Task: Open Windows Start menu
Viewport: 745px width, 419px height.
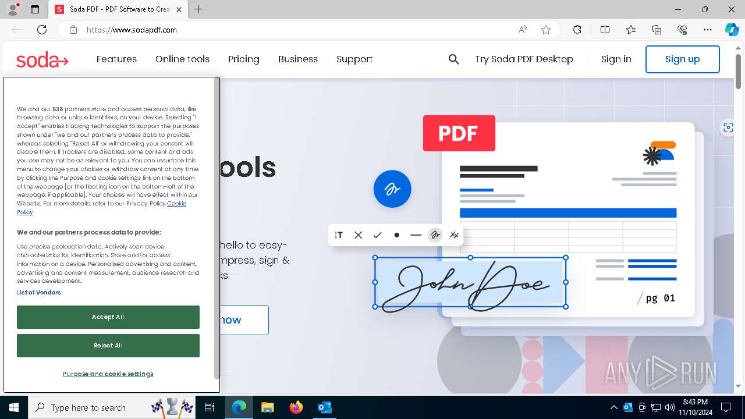Action: pyautogui.click(x=14, y=407)
